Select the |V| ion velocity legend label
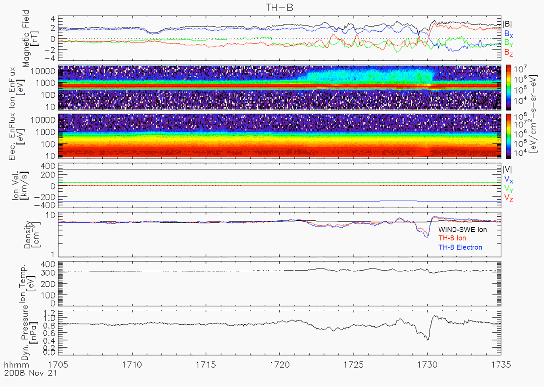Image resolution: width=544 pixels, height=387 pixels. tap(508, 169)
